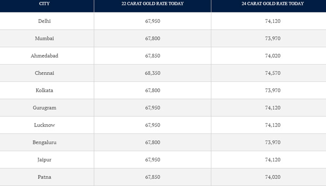Screen dimensions: 326x186
Task: Click the Ahmedabad row label
Action: pyautogui.click(x=45, y=56)
